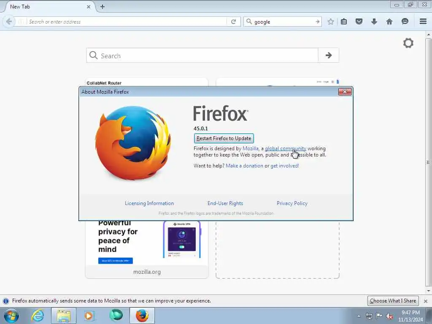Viewport: 432px width, 324px height.
Task: Close the New Tab tab
Action: pos(89,7)
